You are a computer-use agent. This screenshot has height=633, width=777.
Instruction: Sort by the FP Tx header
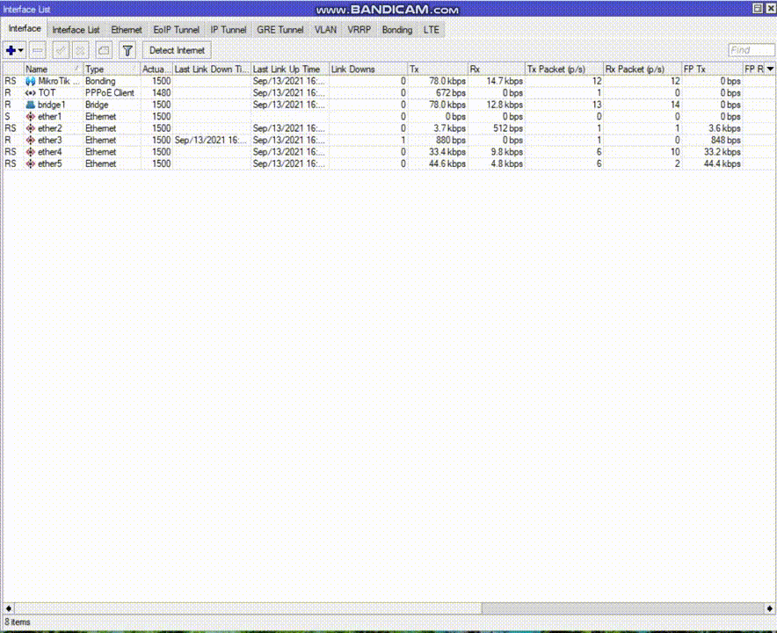coord(712,69)
